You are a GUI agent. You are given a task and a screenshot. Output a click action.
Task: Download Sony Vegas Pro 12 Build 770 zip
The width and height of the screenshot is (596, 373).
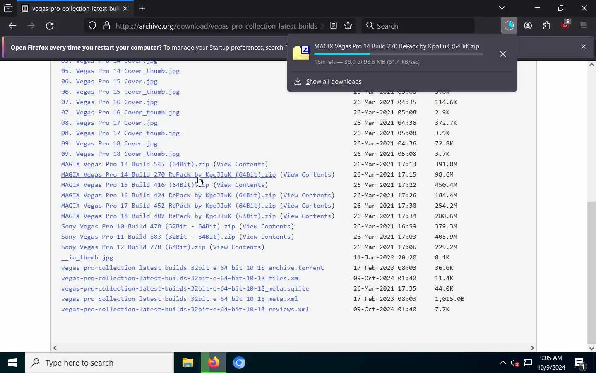tap(133, 247)
